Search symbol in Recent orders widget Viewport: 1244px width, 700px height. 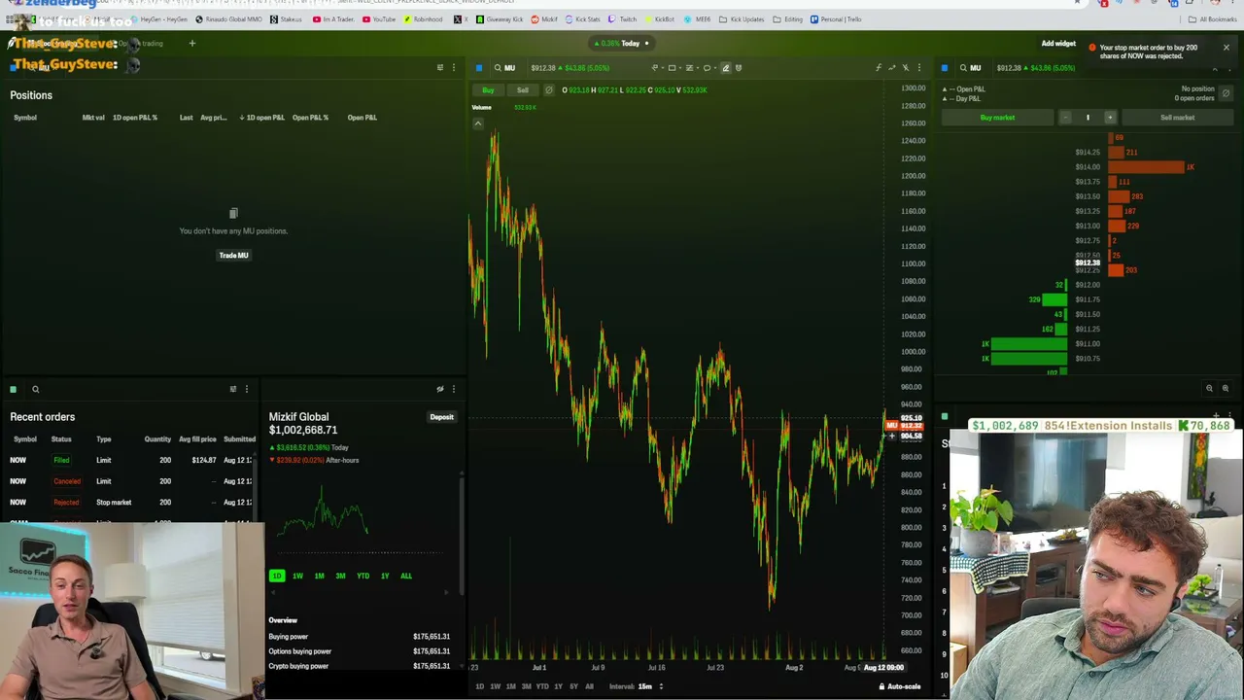(35, 390)
